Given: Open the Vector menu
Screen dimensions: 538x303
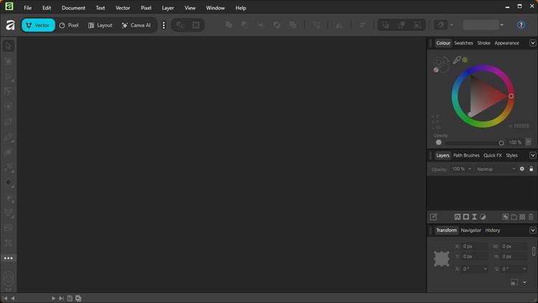Looking at the screenshot, I should pyautogui.click(x=123, y=8).
